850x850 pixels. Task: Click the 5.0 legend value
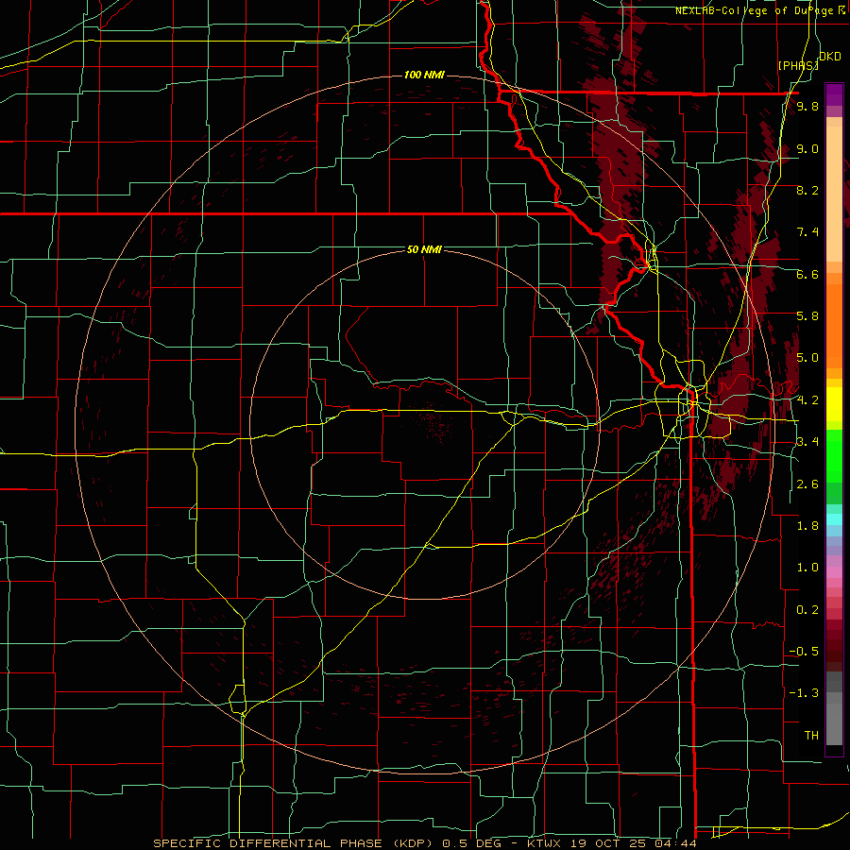(x=807, y=358)
